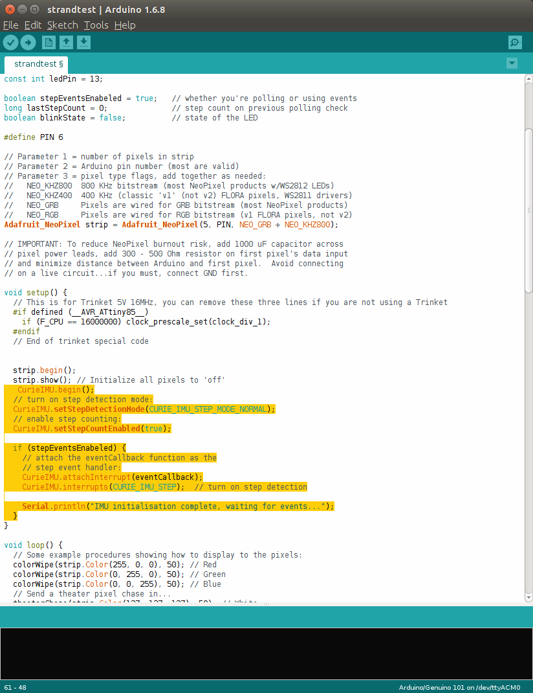Open the Edit menu
The height and width of the screenshot is (693, 533).
click(x=32, y=25)
